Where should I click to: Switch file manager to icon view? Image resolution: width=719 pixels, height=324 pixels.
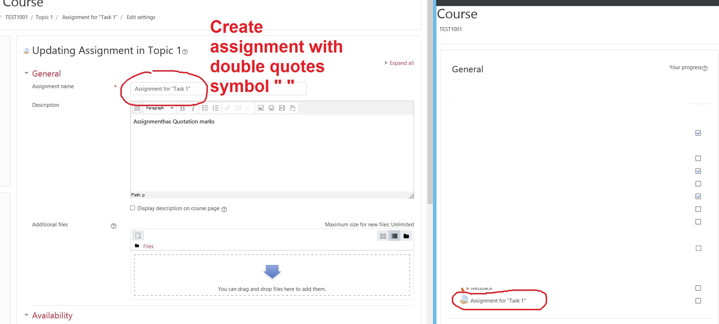click(383, 236)
